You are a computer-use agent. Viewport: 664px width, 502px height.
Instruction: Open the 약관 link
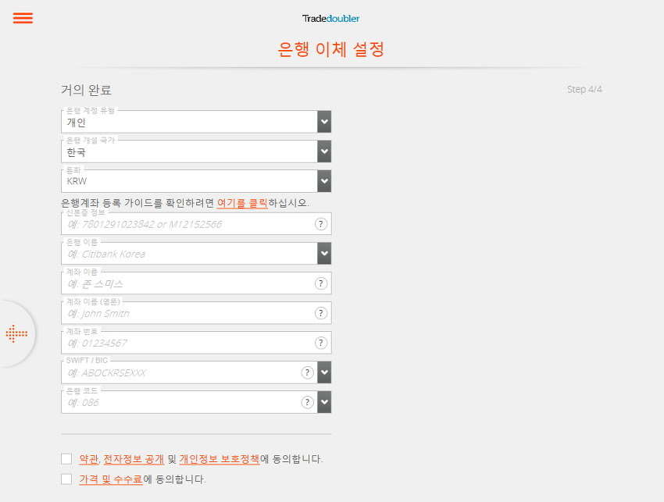point(88,459)
